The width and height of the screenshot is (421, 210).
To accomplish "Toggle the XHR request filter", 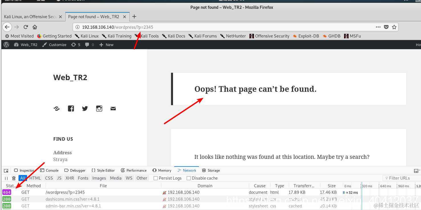I will pos(70,178).
